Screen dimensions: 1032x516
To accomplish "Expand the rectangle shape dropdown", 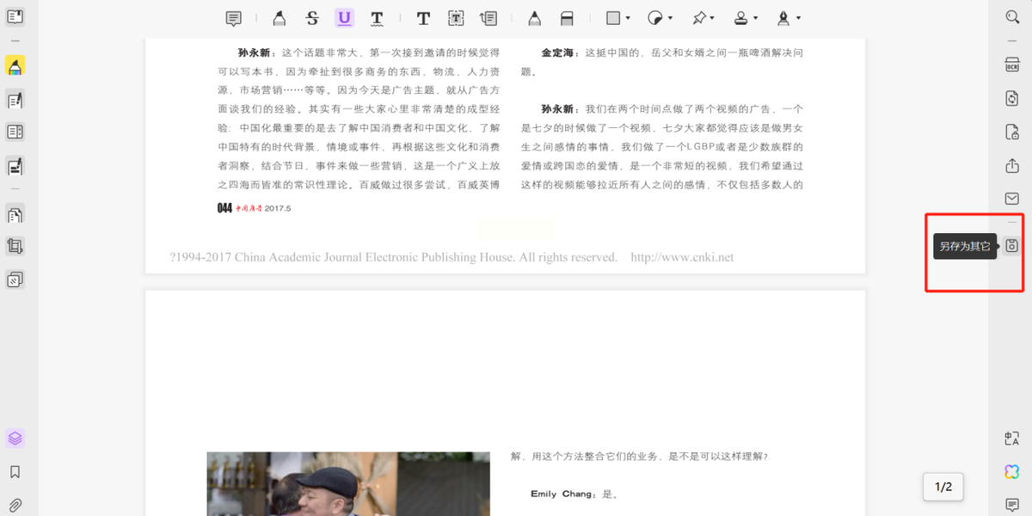I will (628, 18).
